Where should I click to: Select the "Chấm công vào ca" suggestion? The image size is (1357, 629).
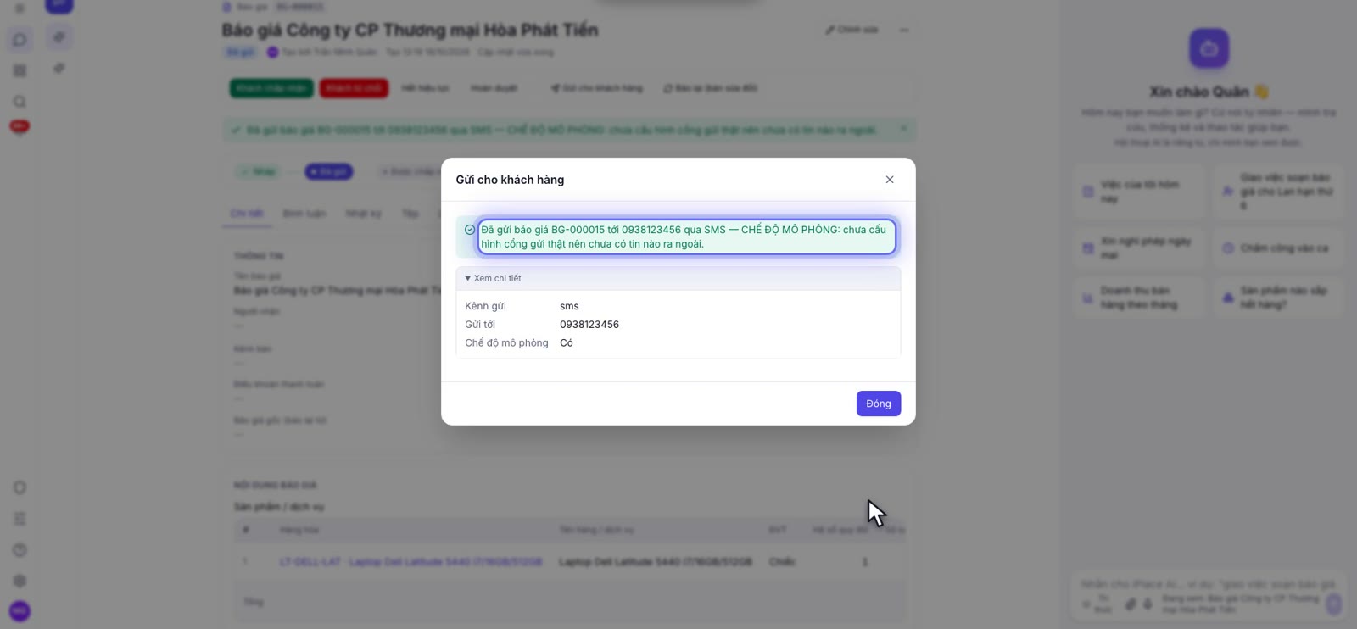point(1278,248)
